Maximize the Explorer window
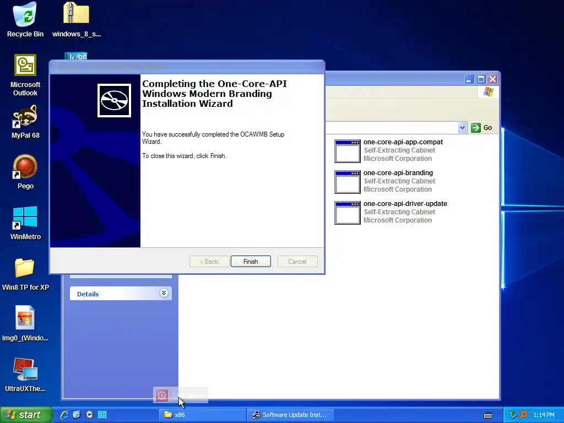The height and width of the screenshot is (423, 564). coord(480,79)
